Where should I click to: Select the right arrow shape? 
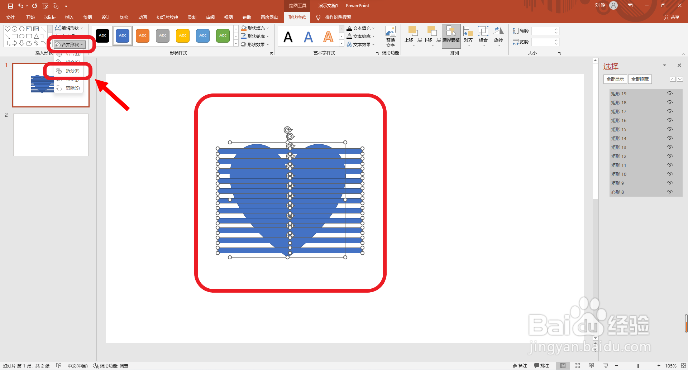click(x=15, y=43)
